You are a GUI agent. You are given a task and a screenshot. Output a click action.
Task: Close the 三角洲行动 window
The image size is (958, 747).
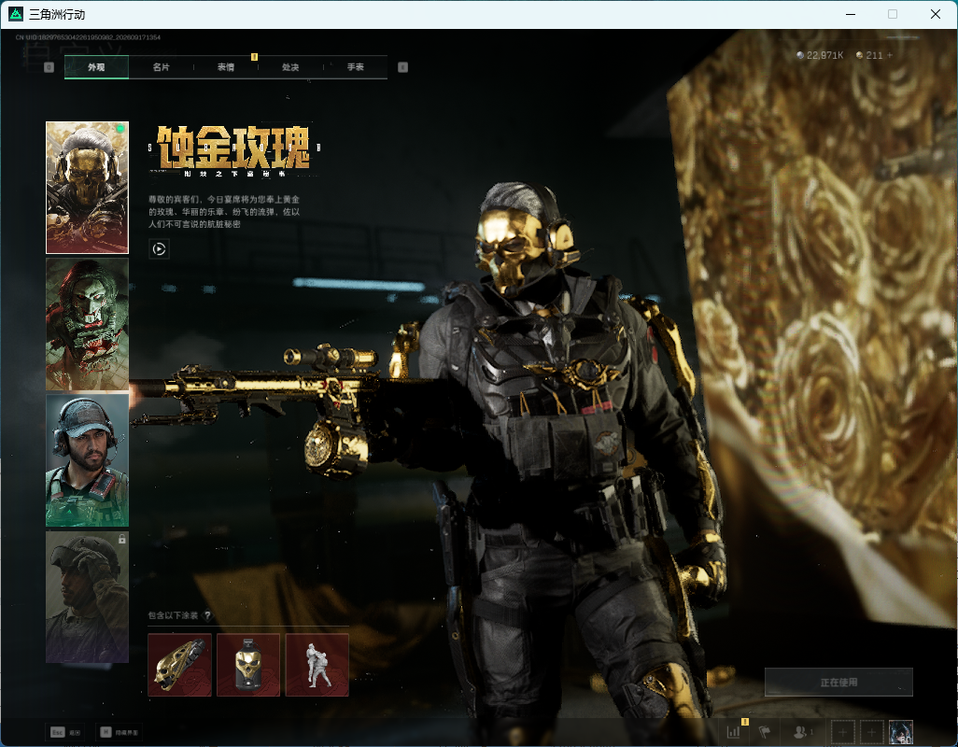coord(936,14)
